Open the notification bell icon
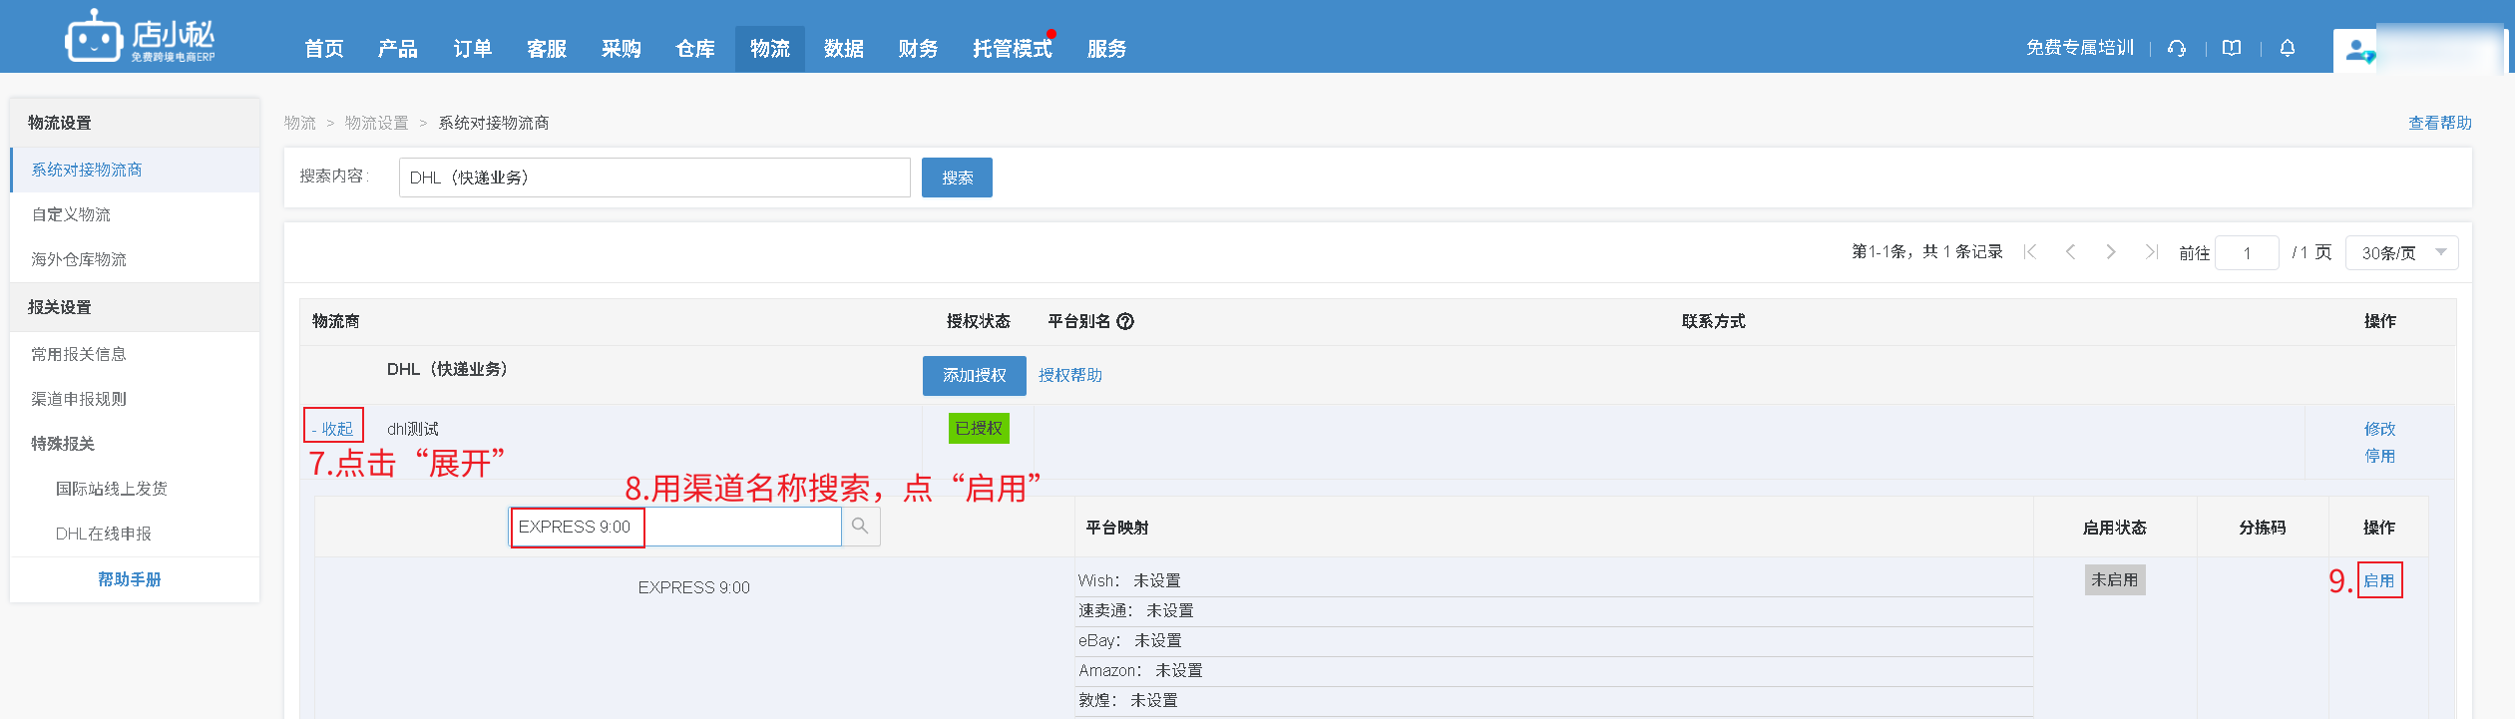Image resolution: width=2515 pixels, height=719 pixels. click(x=2288, y=48)
